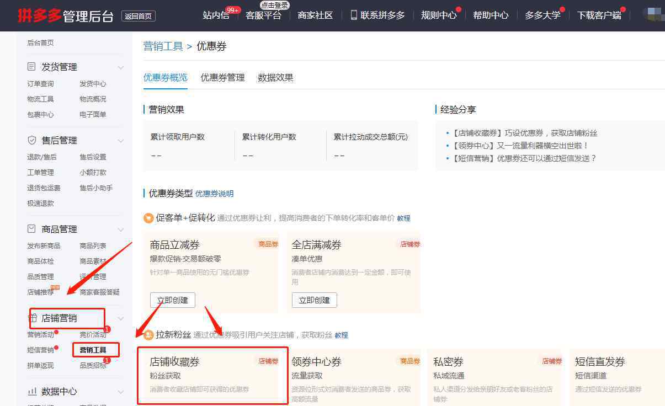Viewport: 665px width, 406px height.
Task: Open the 优惠券说明 link
Action: click(x=215, y=194)
